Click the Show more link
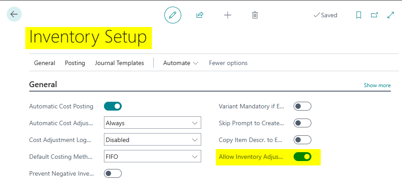Screen dimensions: 402x188 pyautogui.click(x=377, y=85)
